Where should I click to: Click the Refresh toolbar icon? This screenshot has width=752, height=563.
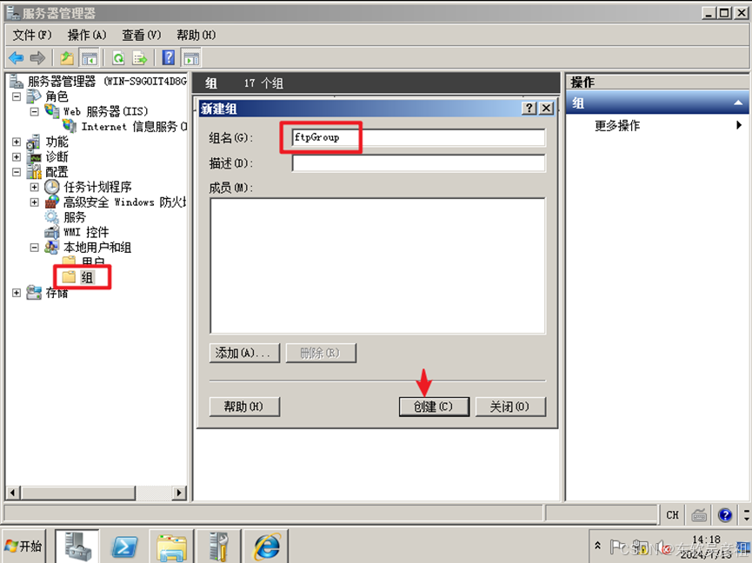click(x=118, y=58)
